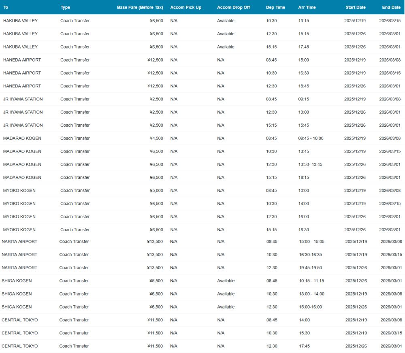
Task: Select the Start Date column header
Action: tap(355, 7)
